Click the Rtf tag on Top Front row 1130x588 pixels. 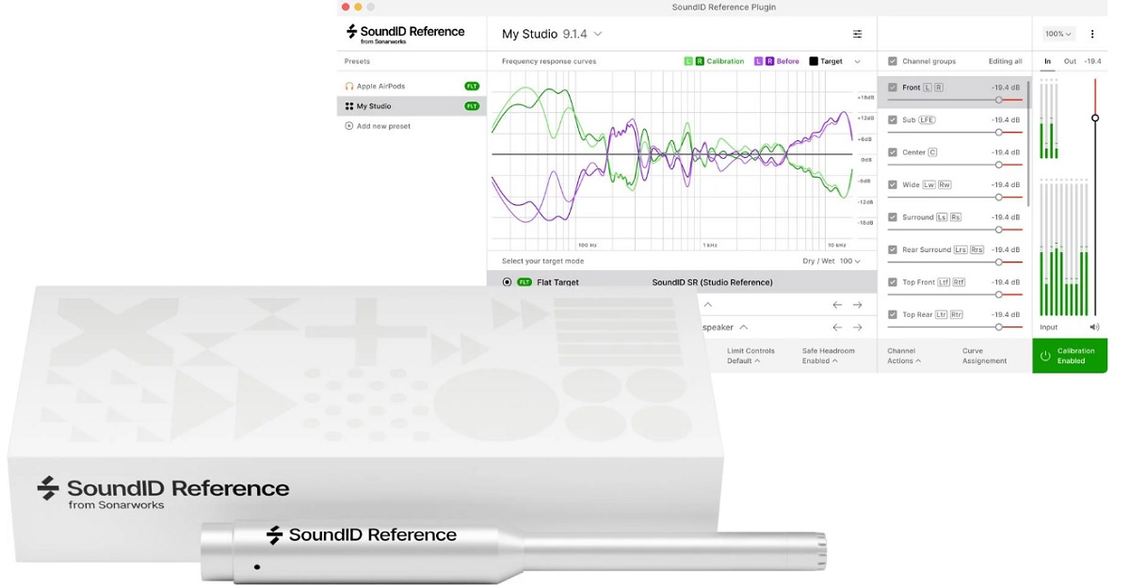pyautogui.click(x=959, y=282)
